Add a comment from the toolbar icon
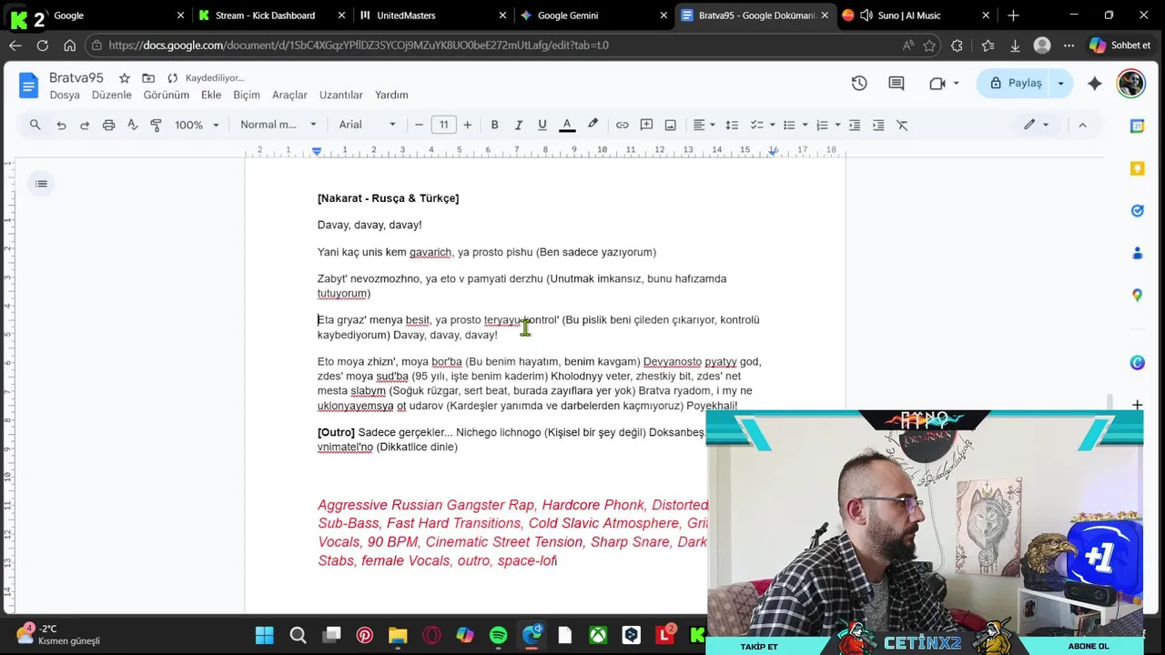The height and width of the screenshot is (655, 1165). point(646,125)
